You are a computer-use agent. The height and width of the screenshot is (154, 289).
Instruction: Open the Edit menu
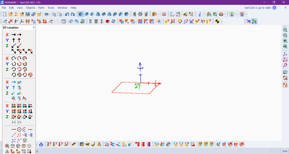(x=11, y=8)
